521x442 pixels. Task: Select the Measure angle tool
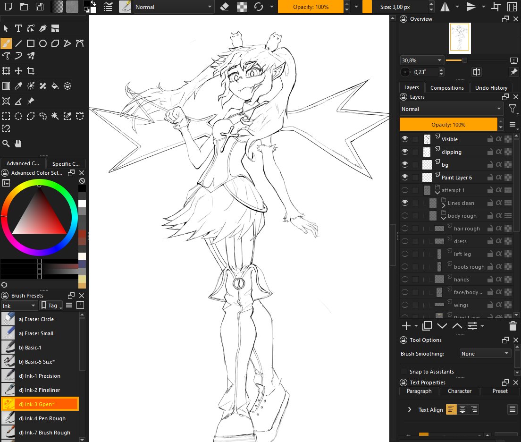coord(18,101)
